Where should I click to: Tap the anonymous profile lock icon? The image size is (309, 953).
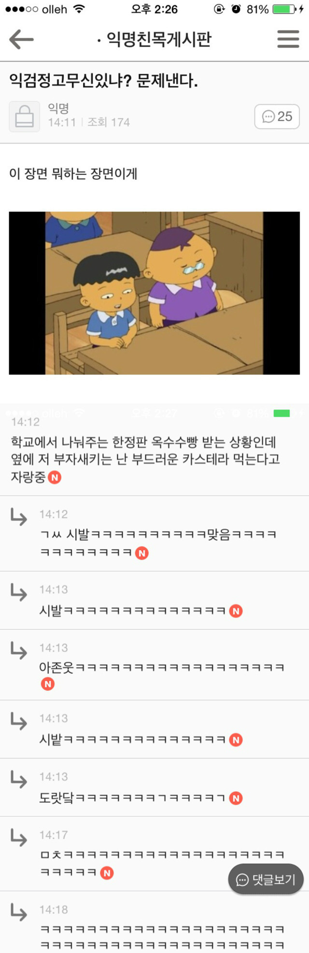[24, 116]
